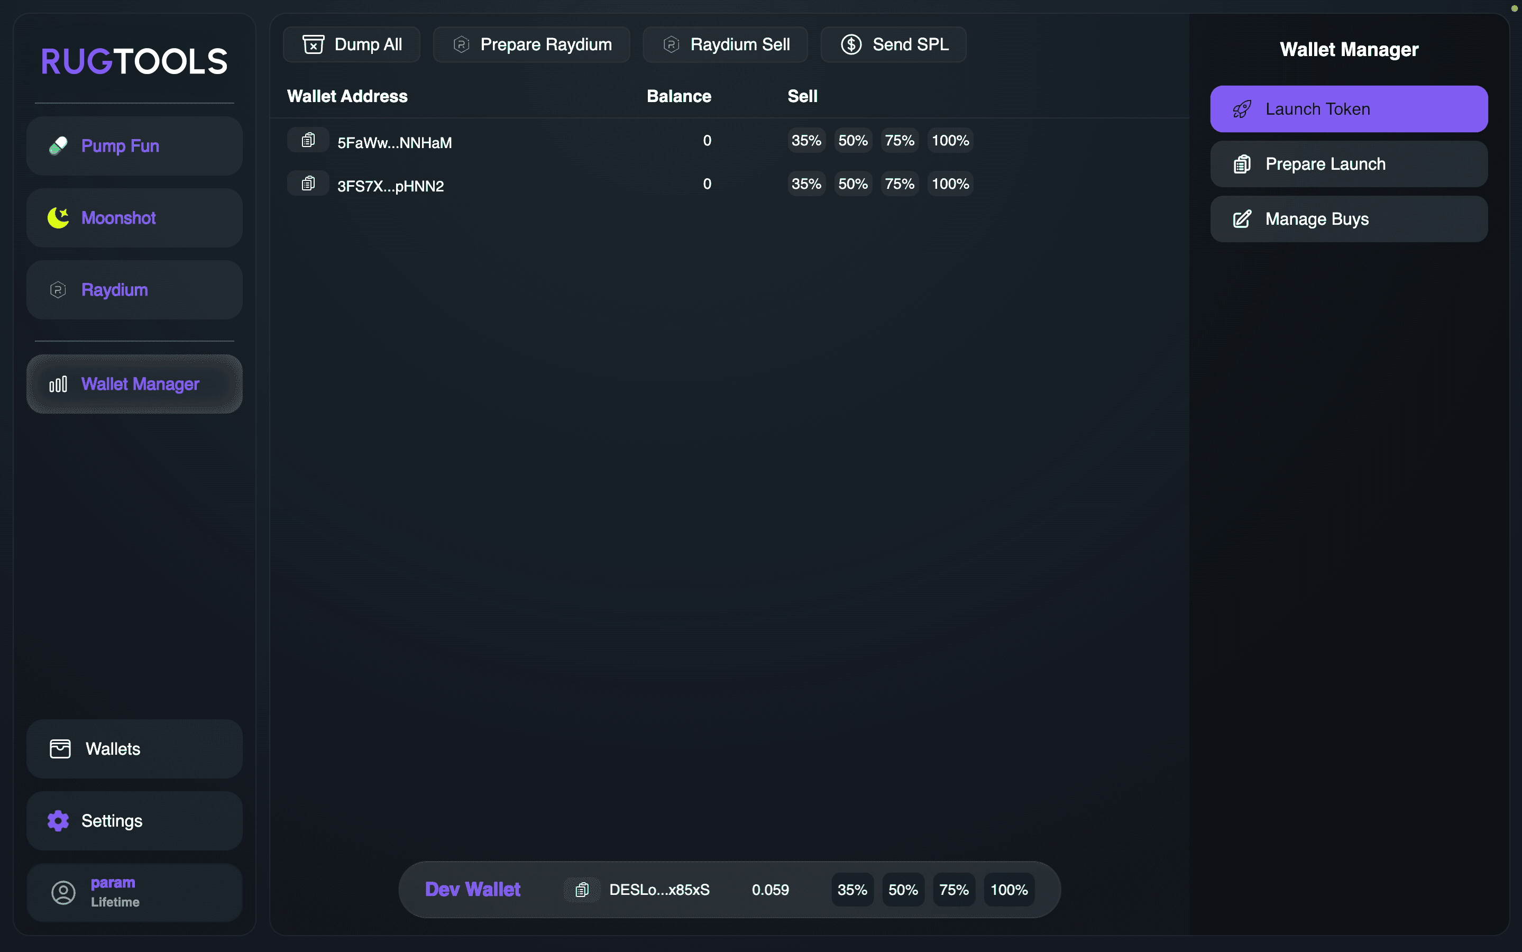Copy the 5FaWw...NNHaM wallet address icon
Image resolution: width=1522 pixels, height=952 pixels.
click(x=308, y=140)
